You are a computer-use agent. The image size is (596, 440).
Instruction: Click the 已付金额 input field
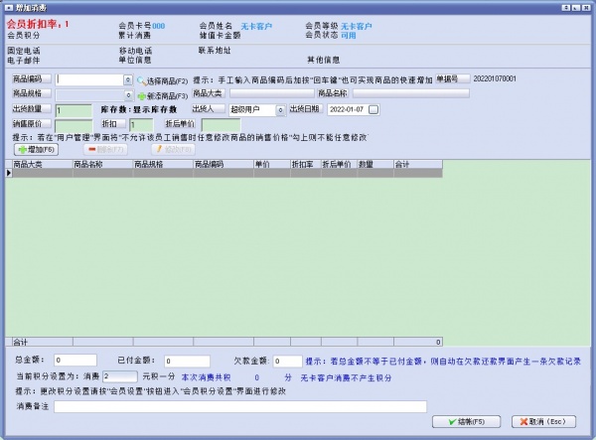pos(187,361)
